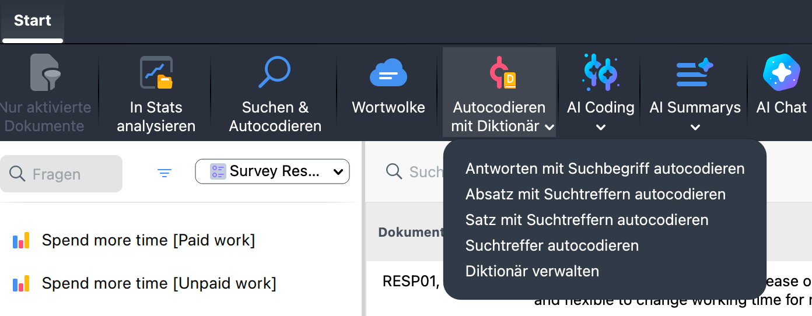Click the AI Summarys icon
The image size is (812, 316).
click(x=695, y=72)
